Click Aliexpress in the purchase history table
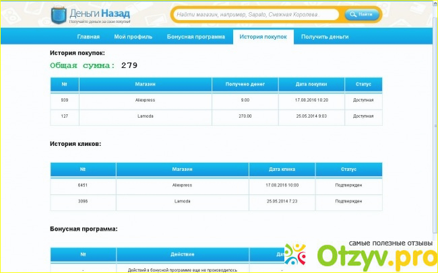Viewport: 438px width, 273px height. 145,100
